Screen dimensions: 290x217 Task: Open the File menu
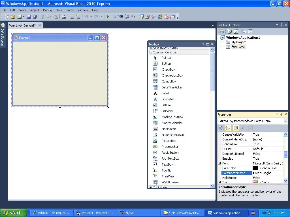pyautogui.click(x=4, y=10)
